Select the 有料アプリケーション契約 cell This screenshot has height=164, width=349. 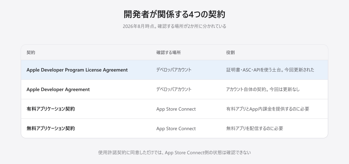51,109
